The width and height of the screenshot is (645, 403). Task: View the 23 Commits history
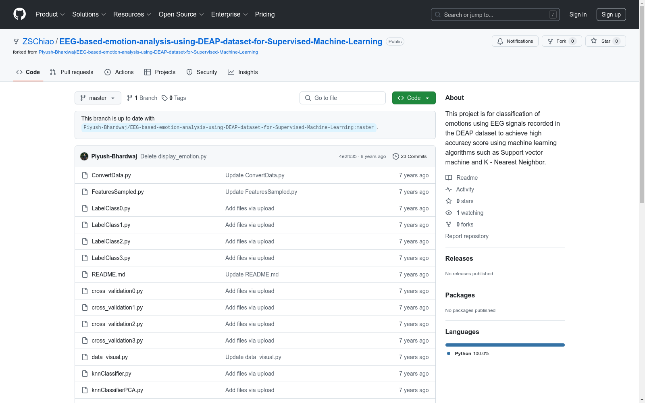[x=410, y=156]
